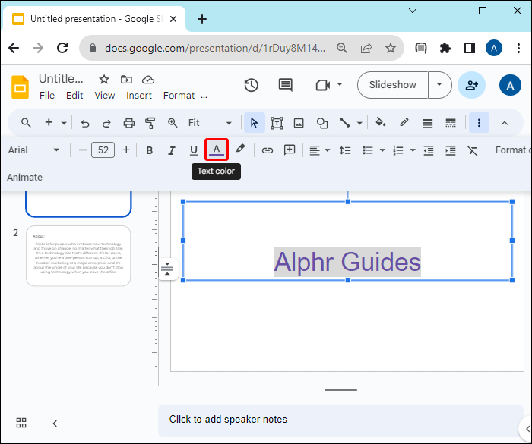
Task: Expand the bulleted list options arrow
Action: (382, 150)
